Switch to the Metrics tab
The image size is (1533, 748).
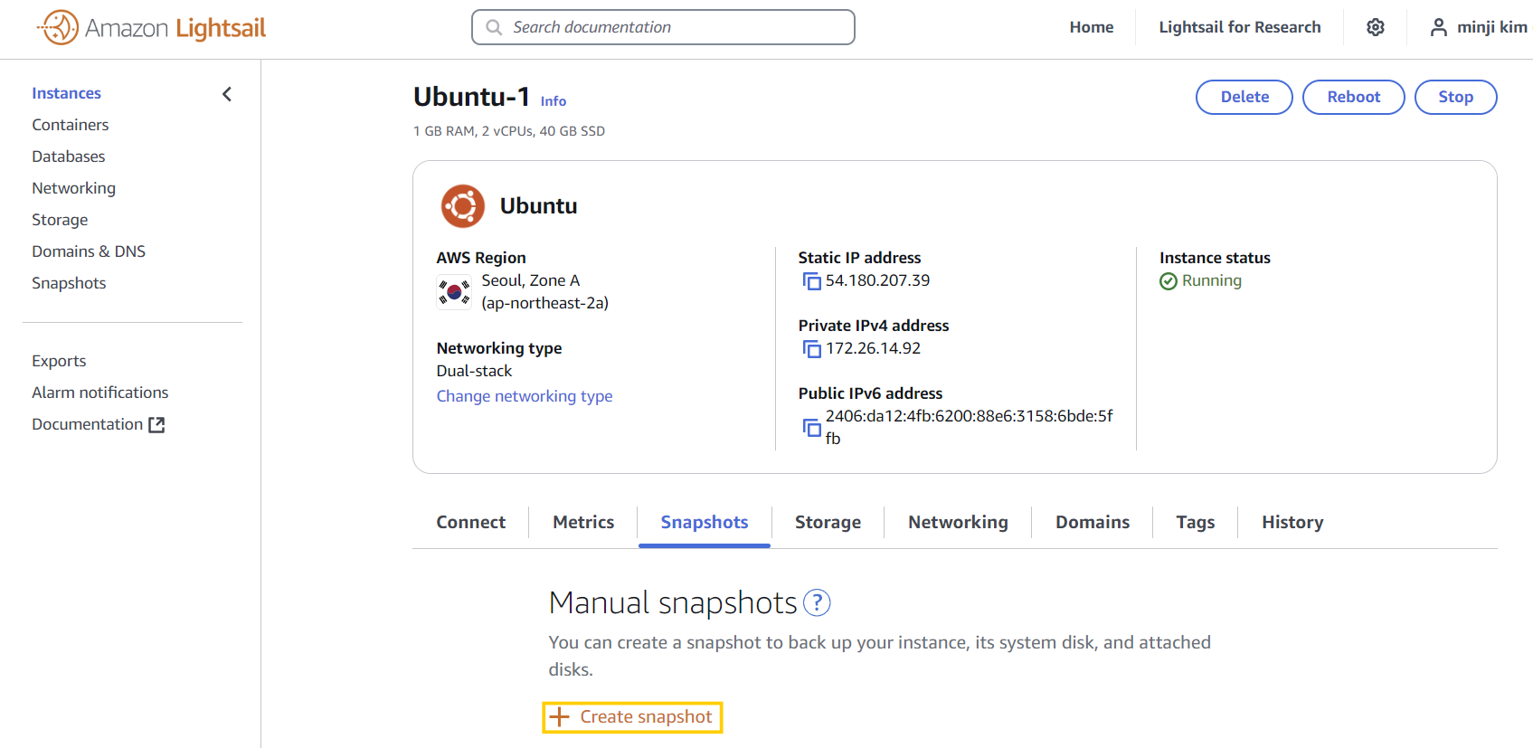pyautogui.click(x=583, y=523)
